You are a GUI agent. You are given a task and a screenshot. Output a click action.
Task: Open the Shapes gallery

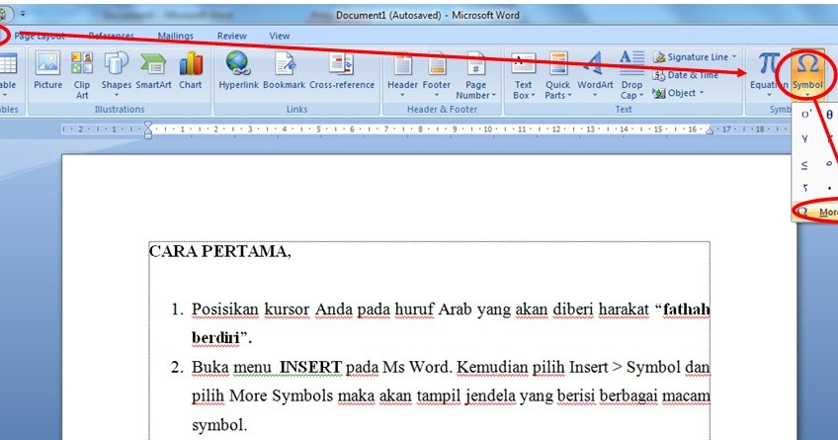click(116, 73)
